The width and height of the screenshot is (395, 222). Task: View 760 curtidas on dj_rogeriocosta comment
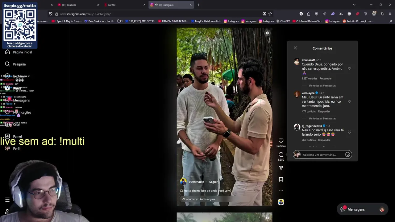[309, 140]
